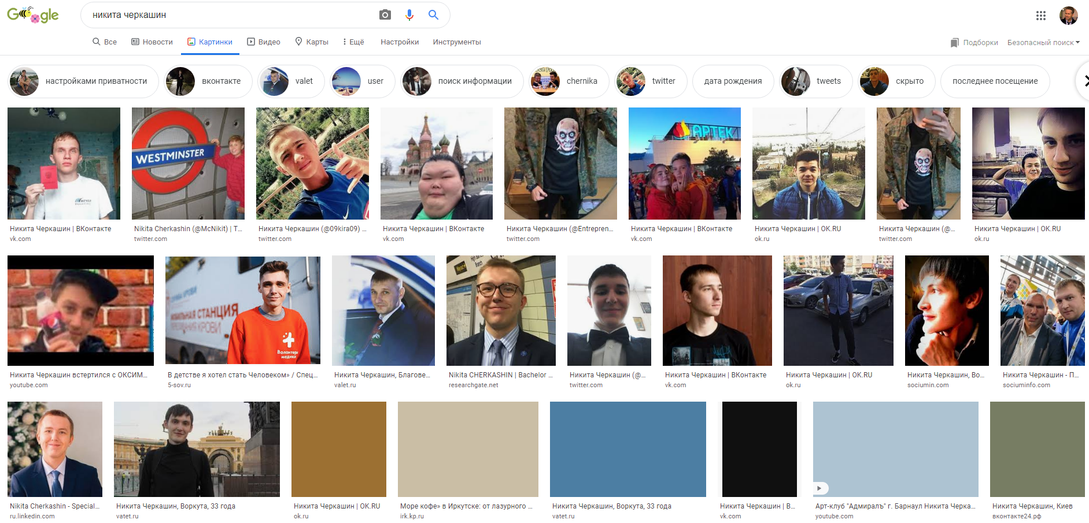This screenshot has height=523, width=1089.
Task: Click the Google doodle logo
Action: [x=32, y=16]
